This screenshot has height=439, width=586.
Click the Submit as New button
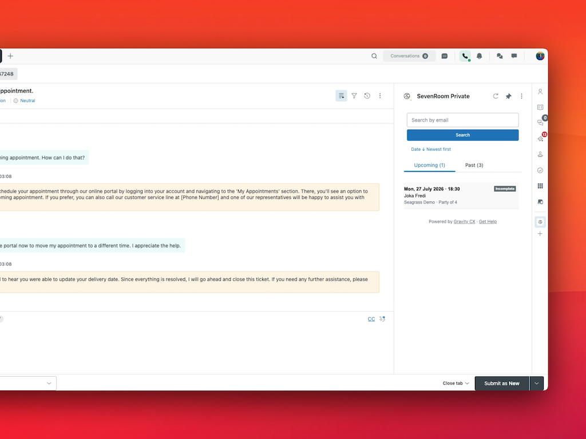click(x=501, y=384)
